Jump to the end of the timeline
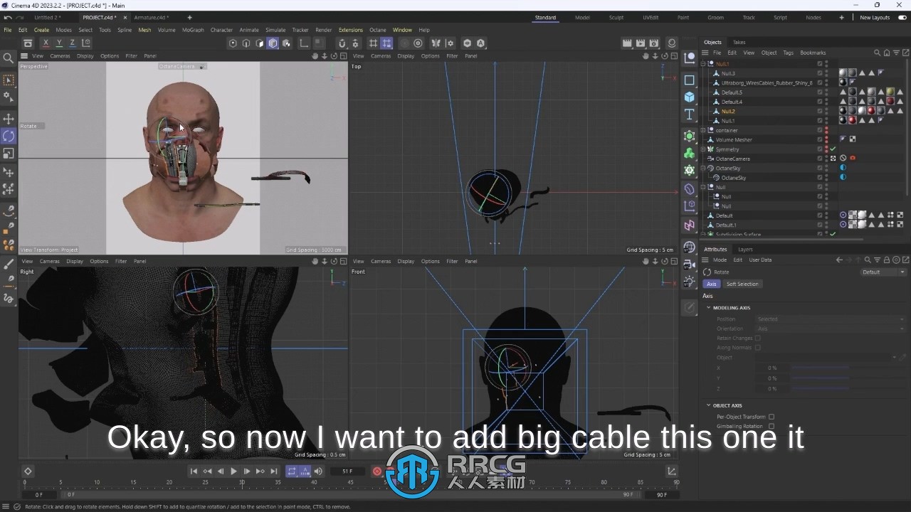 pyautogui.click(x=274, y=471)
